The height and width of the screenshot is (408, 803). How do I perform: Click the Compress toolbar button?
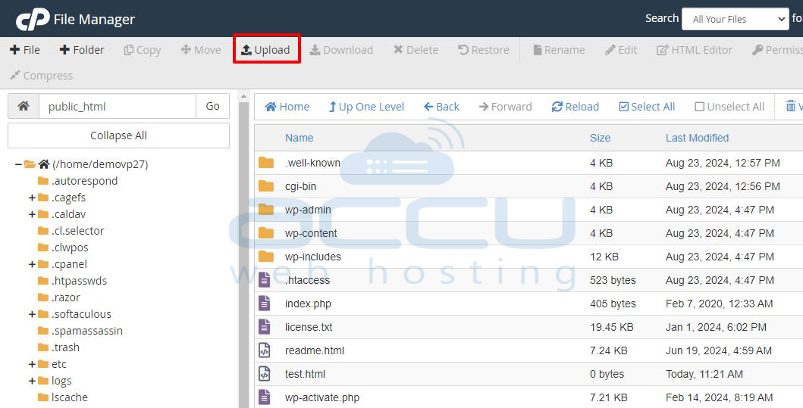pos(42,76)
